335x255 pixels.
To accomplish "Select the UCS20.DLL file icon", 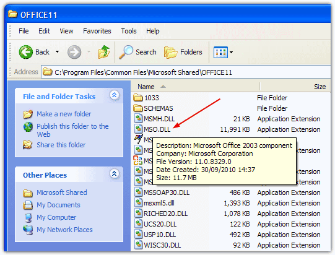I will click(x=139, y=223).
